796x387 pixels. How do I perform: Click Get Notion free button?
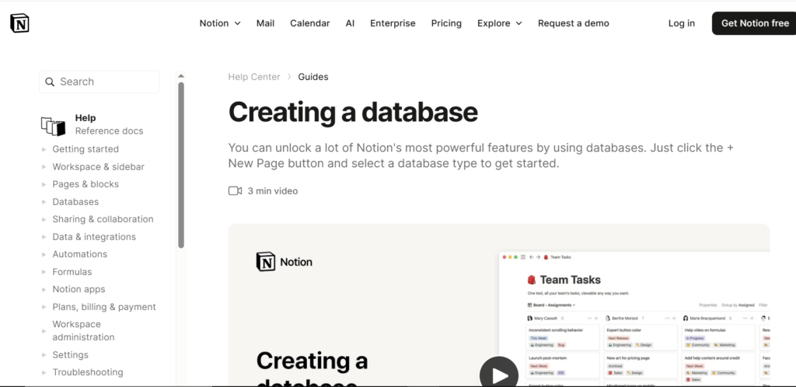tap(754, 23)
